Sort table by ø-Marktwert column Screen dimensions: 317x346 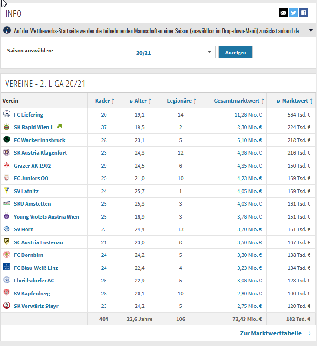coord(295,101)
